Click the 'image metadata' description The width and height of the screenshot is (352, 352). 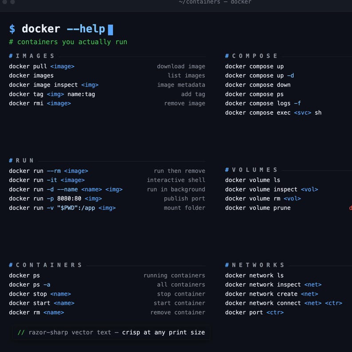(x=181, y=85)
